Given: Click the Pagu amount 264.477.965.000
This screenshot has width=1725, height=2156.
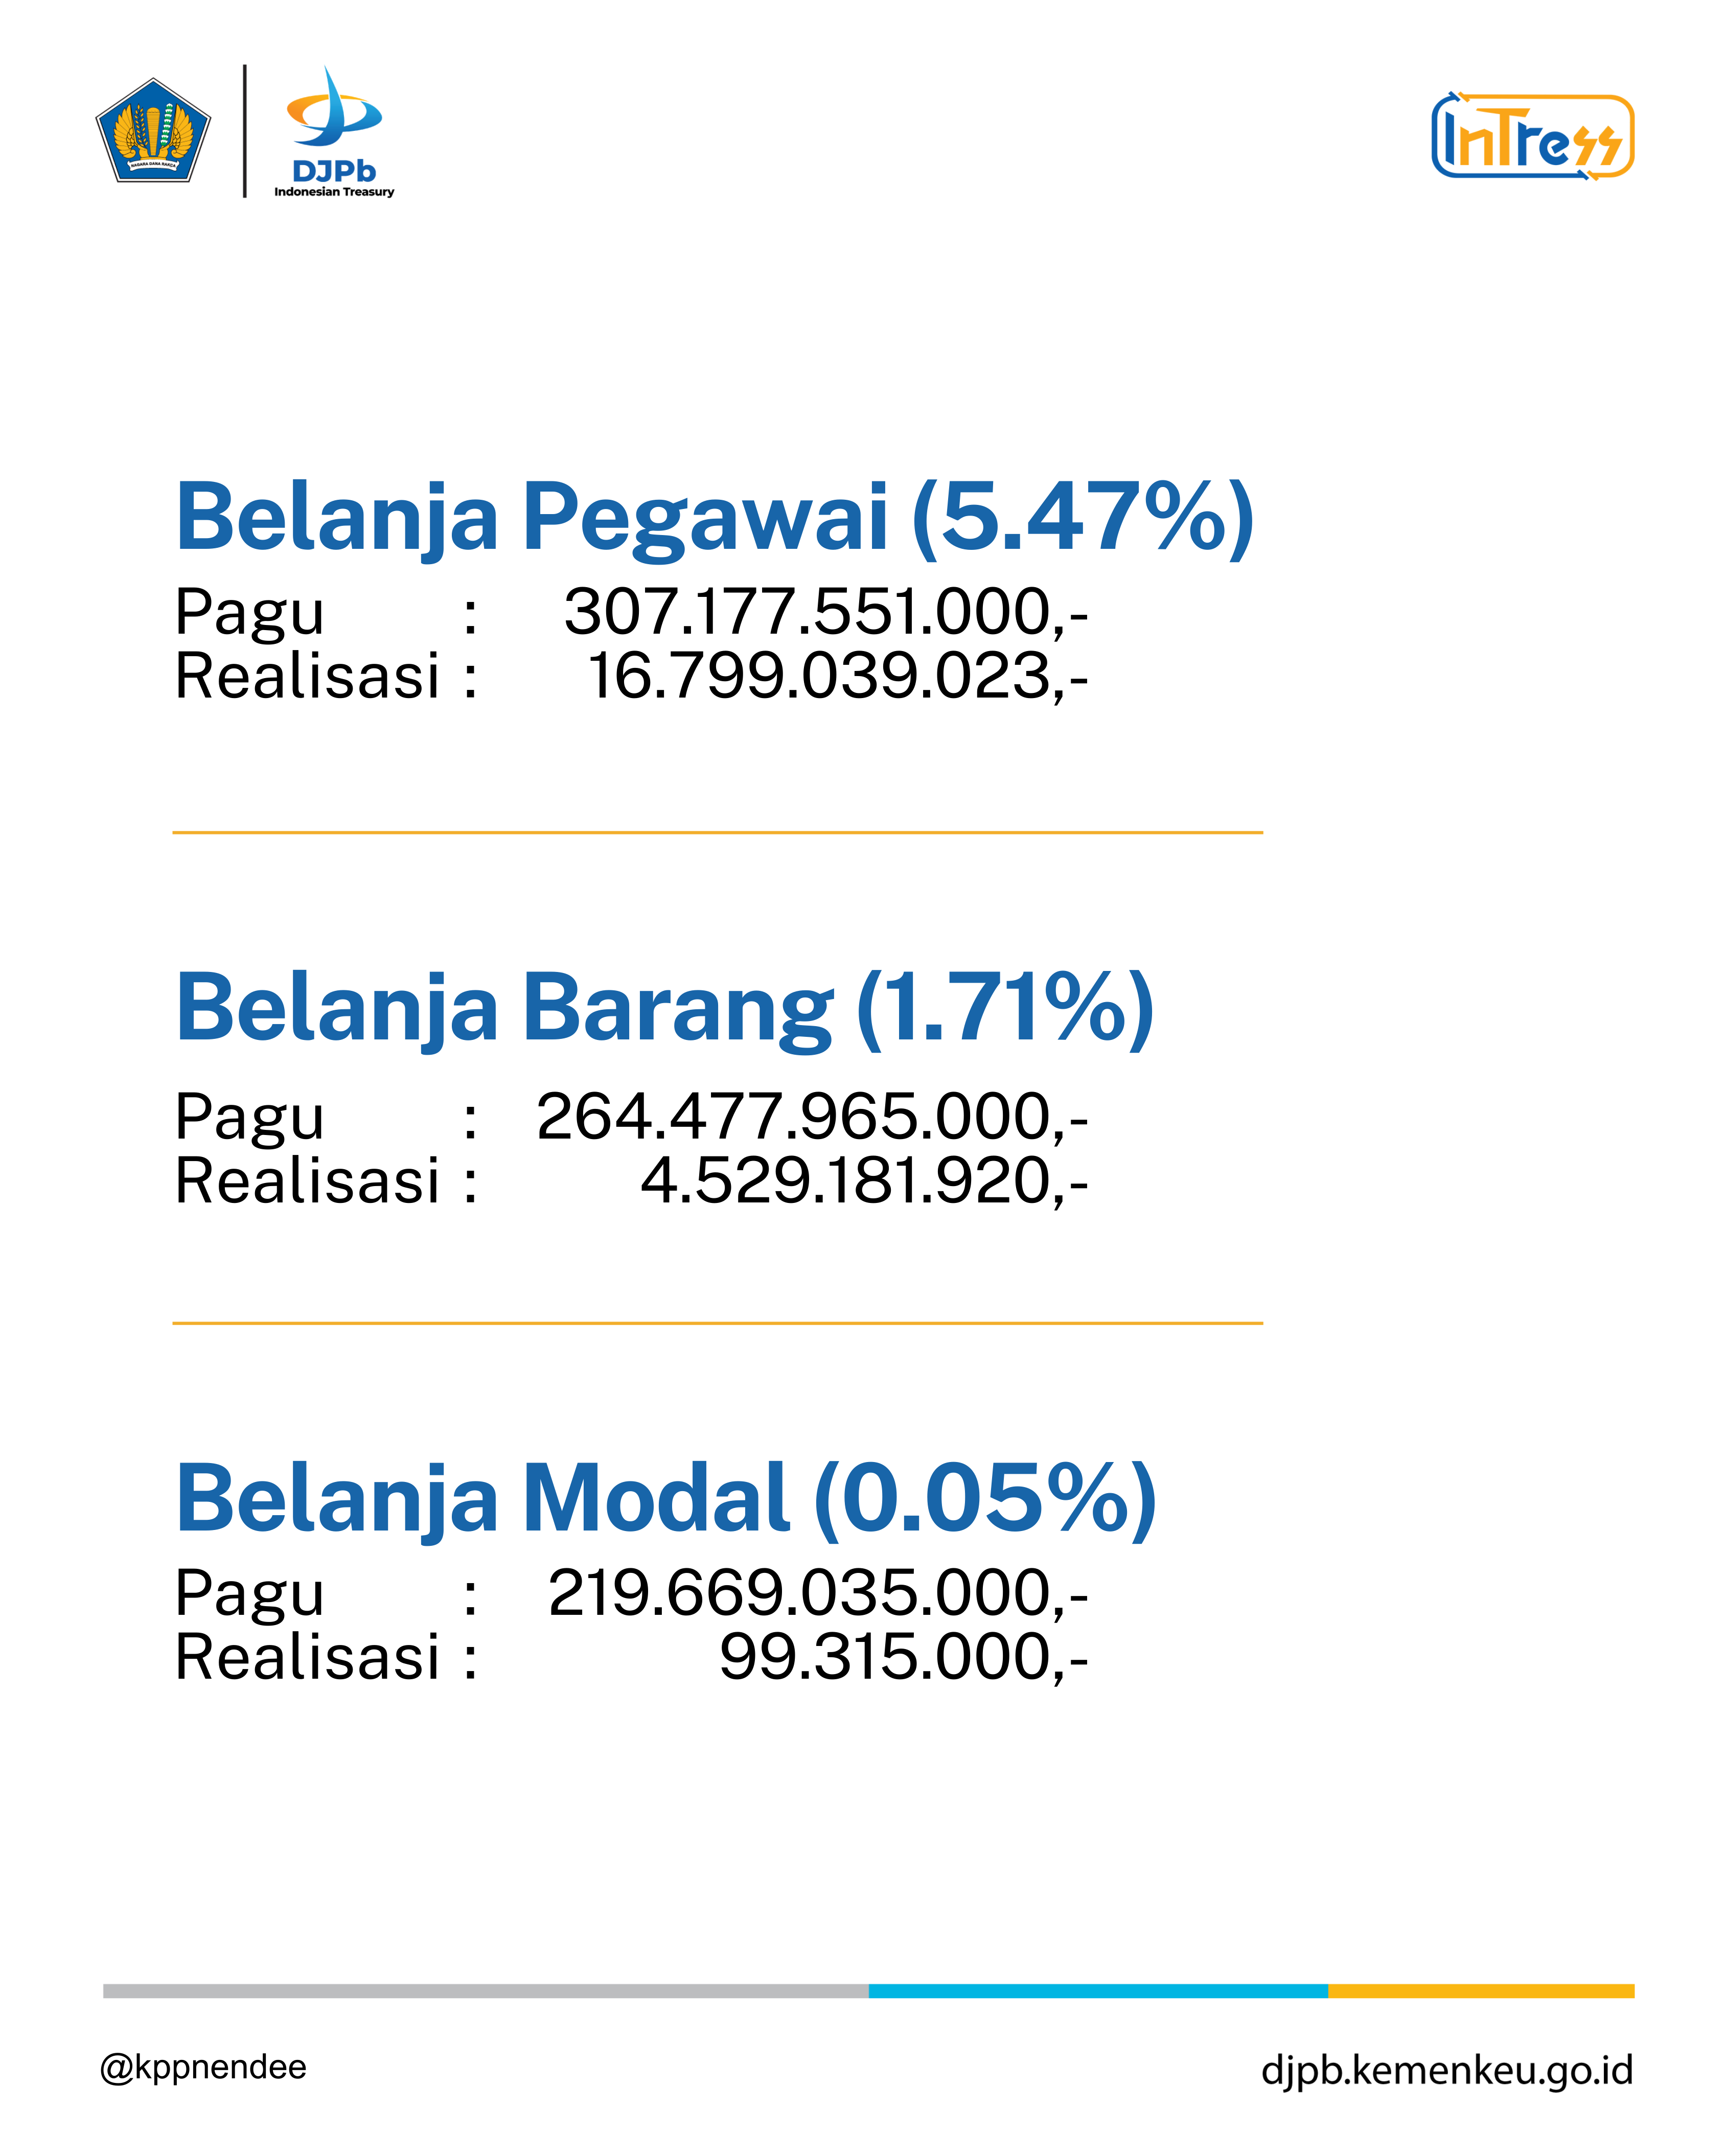Looking at the screenshot, I should tap(812, 1116).
